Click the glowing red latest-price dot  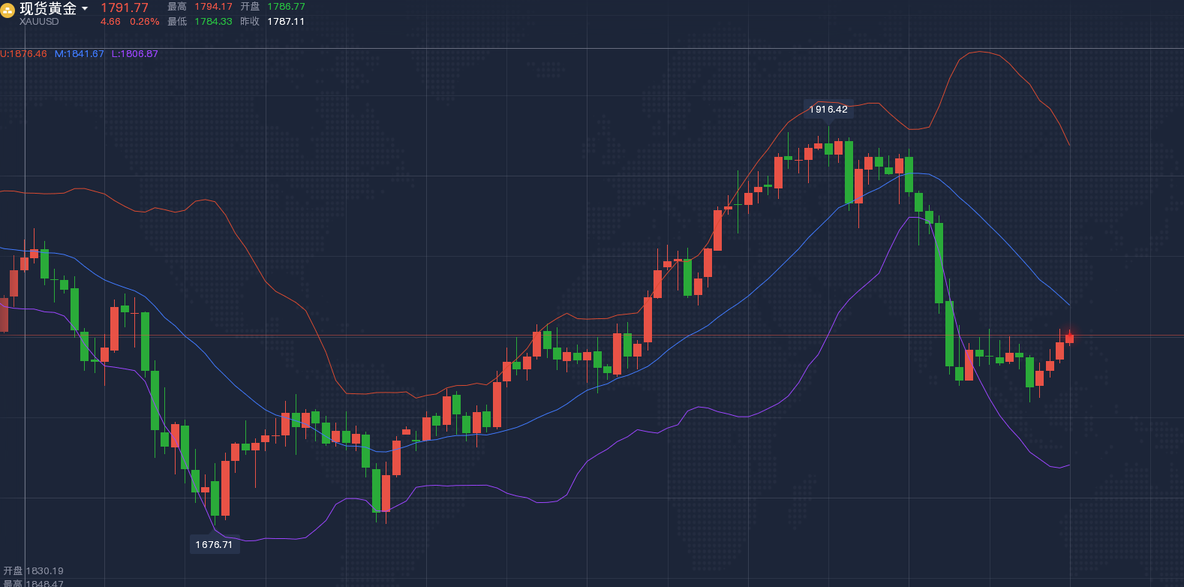coord(1070,335)
